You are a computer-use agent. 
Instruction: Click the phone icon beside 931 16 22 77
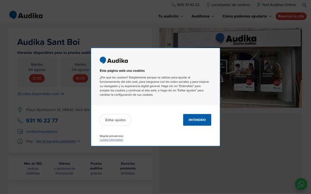(20, 121)
